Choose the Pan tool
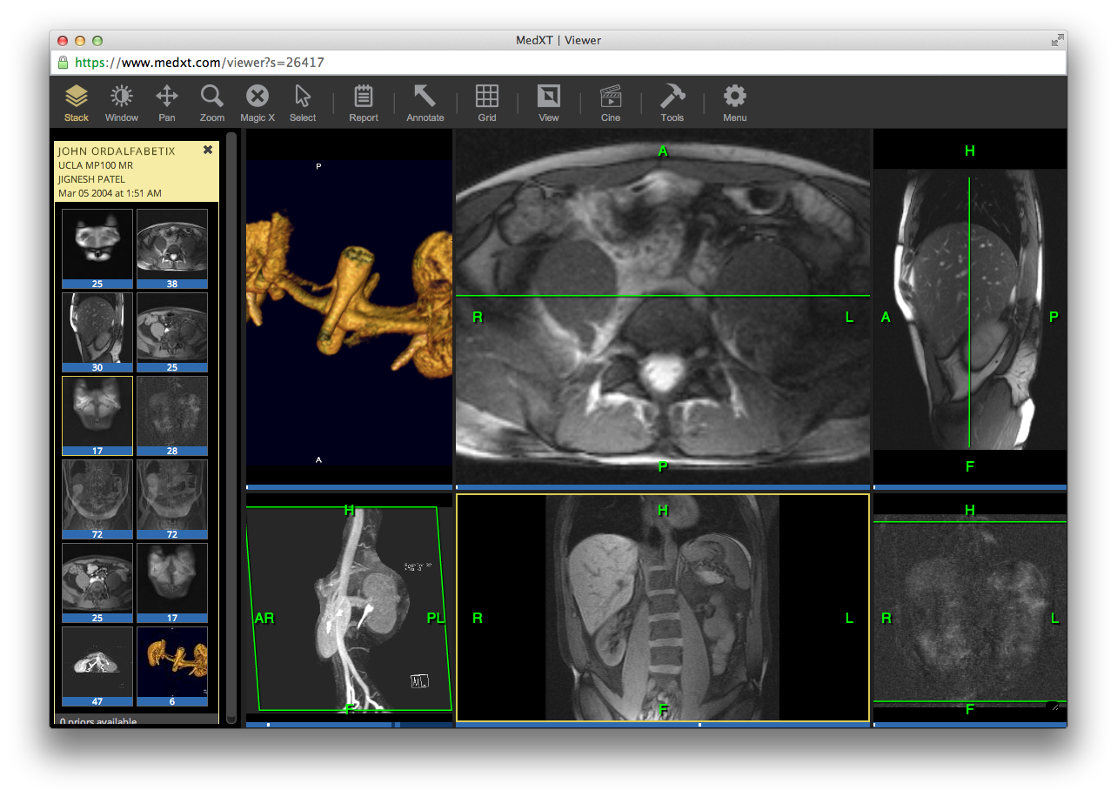 pyautogui.click(x=167, y=103)
